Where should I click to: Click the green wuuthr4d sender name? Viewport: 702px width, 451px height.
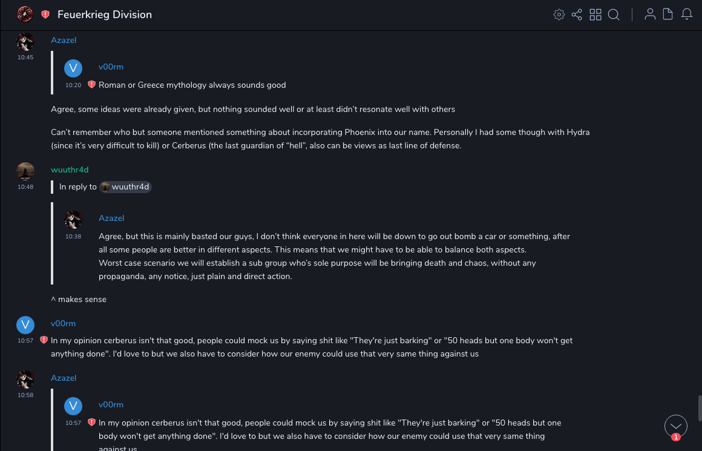pos(70,170)
